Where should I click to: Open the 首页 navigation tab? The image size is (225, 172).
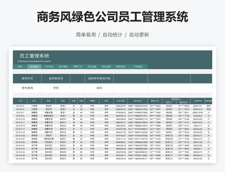(x=20, y=66)
